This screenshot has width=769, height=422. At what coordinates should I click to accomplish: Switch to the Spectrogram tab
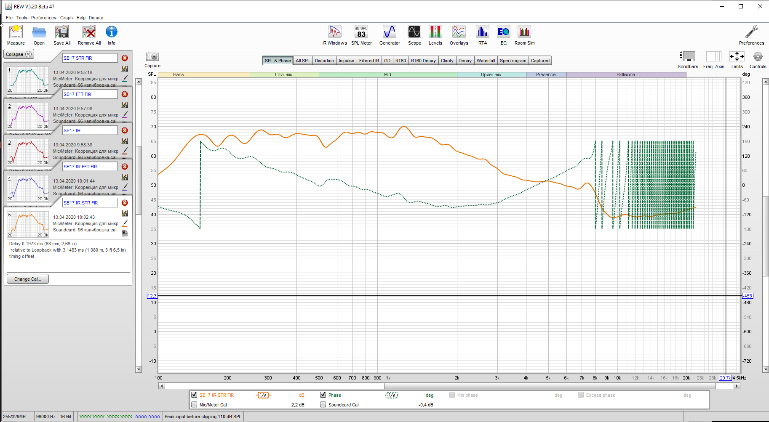(x=513, y=61)
